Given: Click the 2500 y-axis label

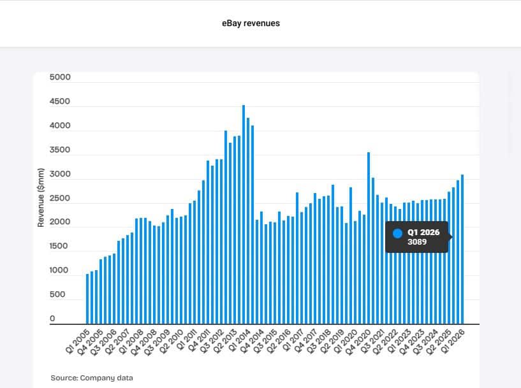Looking at the screenshot, I should point(60,198).
